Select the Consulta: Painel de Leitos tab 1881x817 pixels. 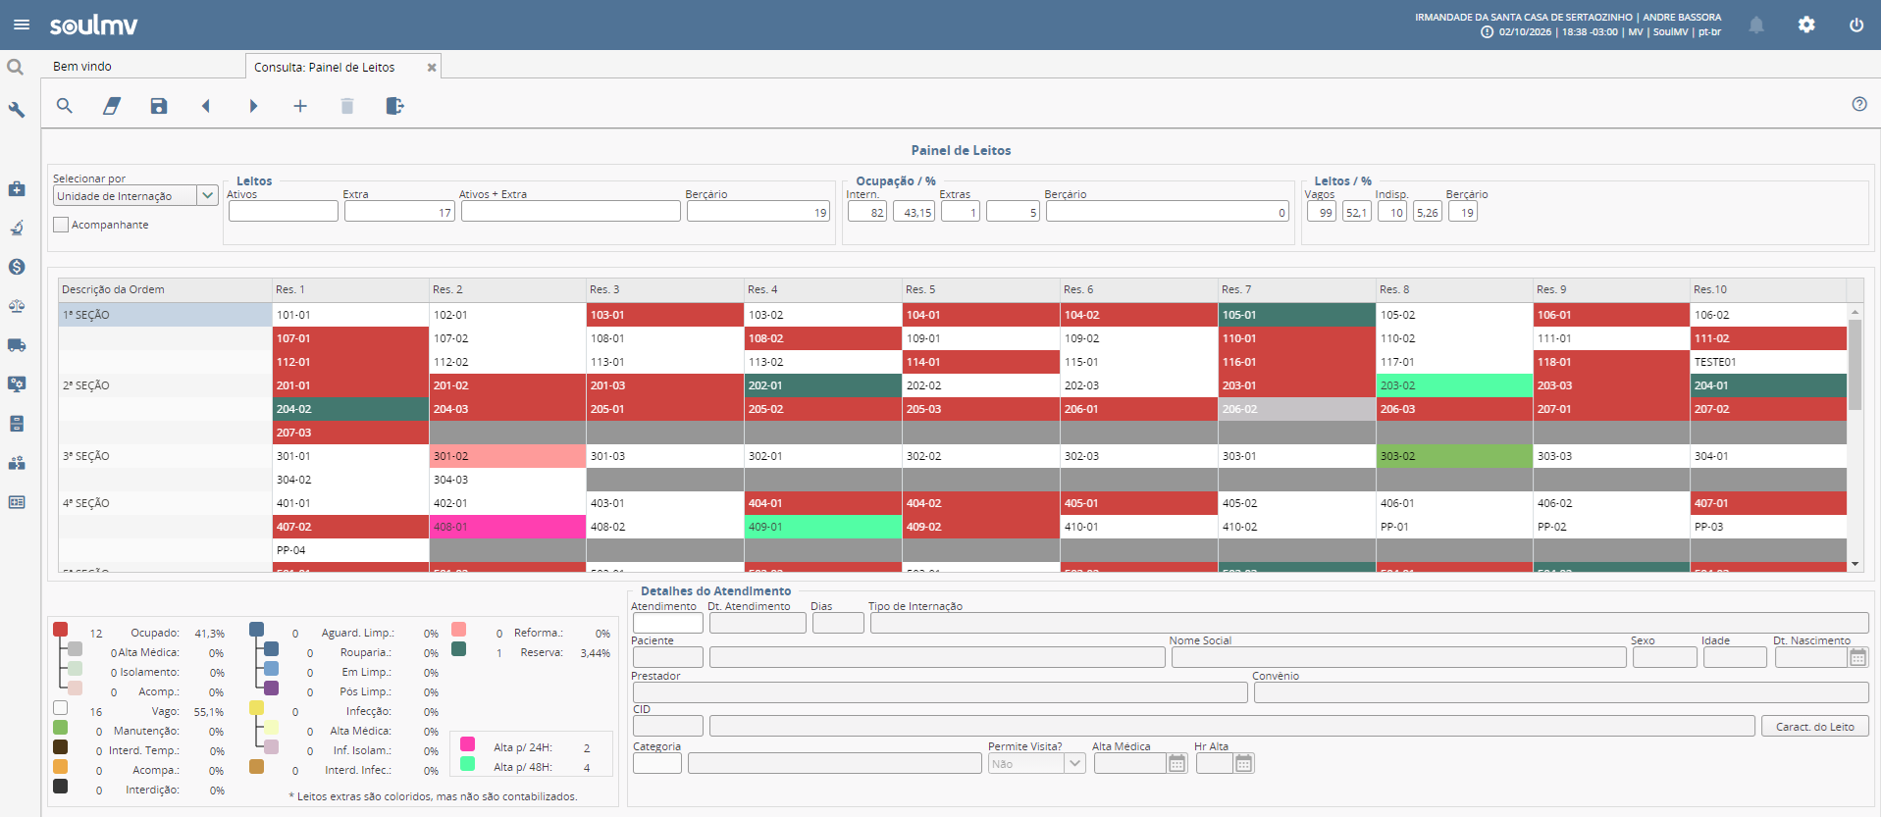[325, 67]
